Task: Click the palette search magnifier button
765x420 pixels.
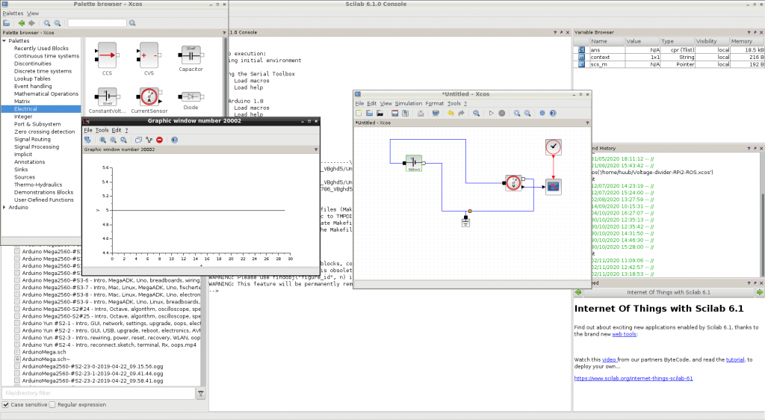Action: [132, 23]
